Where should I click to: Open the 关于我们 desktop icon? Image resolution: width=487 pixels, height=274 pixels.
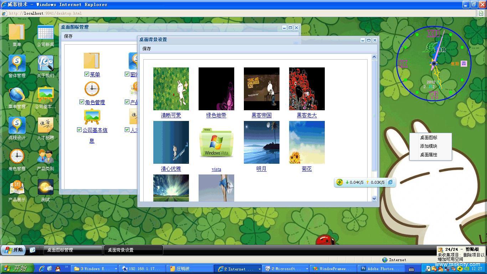click(x=45, y=64)
